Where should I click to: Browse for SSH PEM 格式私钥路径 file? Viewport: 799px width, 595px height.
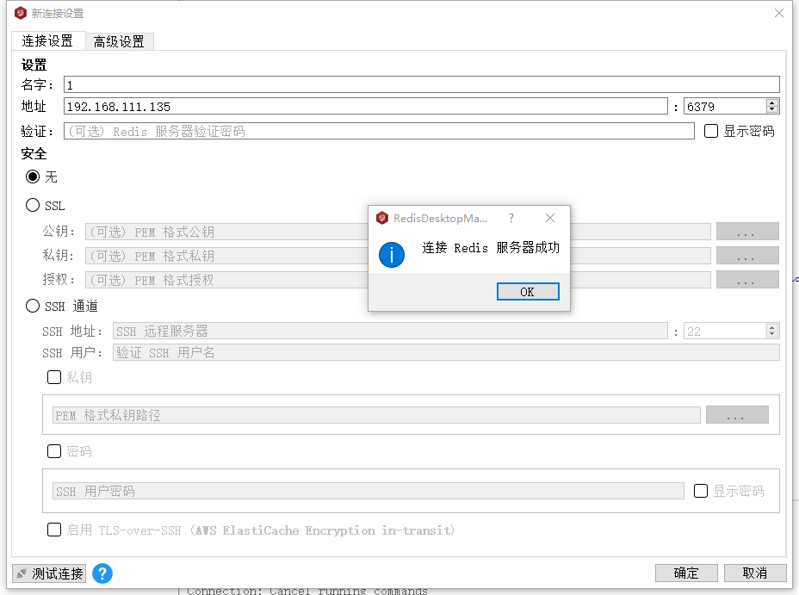point(737,415)
